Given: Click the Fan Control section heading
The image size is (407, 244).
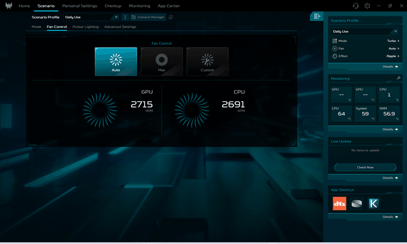Looking at the screenshot, I should (162, 43).
